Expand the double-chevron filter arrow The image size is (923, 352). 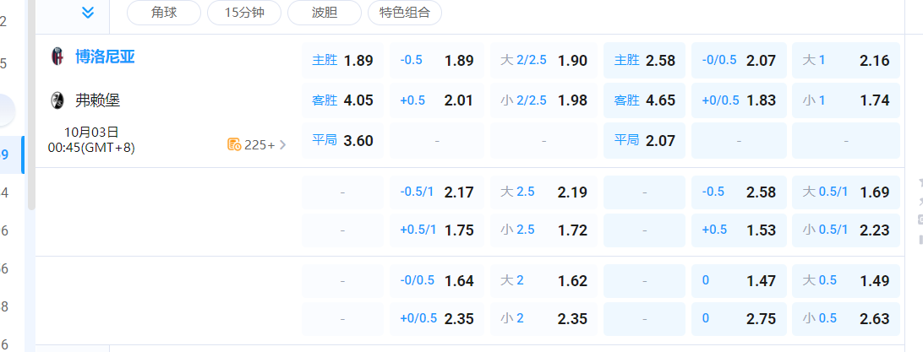(x=88, y=12)
